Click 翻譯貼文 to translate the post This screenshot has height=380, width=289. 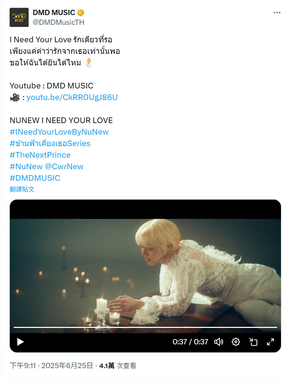[x=22, y=189]
